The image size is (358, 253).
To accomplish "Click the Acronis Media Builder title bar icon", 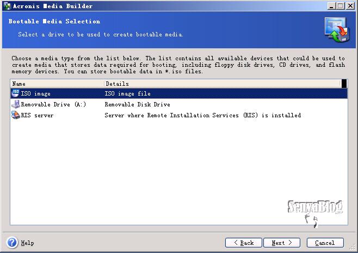I will tap(7, 6).
